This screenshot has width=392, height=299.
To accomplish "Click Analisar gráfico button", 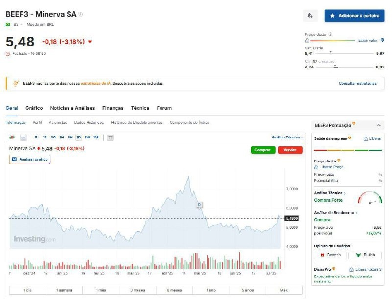I will (x=30, y=159).
